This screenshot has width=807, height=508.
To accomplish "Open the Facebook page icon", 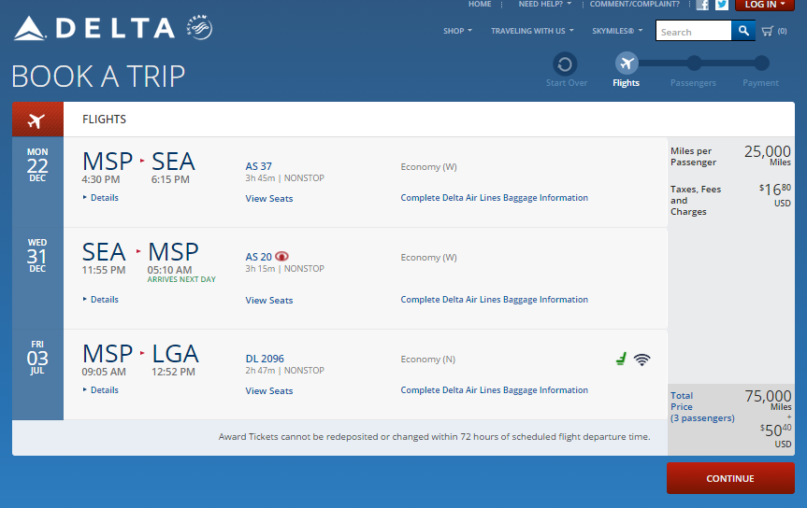I will click(702, 5).
